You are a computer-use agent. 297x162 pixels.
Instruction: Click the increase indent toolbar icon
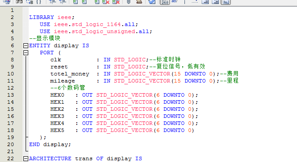(52, 2)
